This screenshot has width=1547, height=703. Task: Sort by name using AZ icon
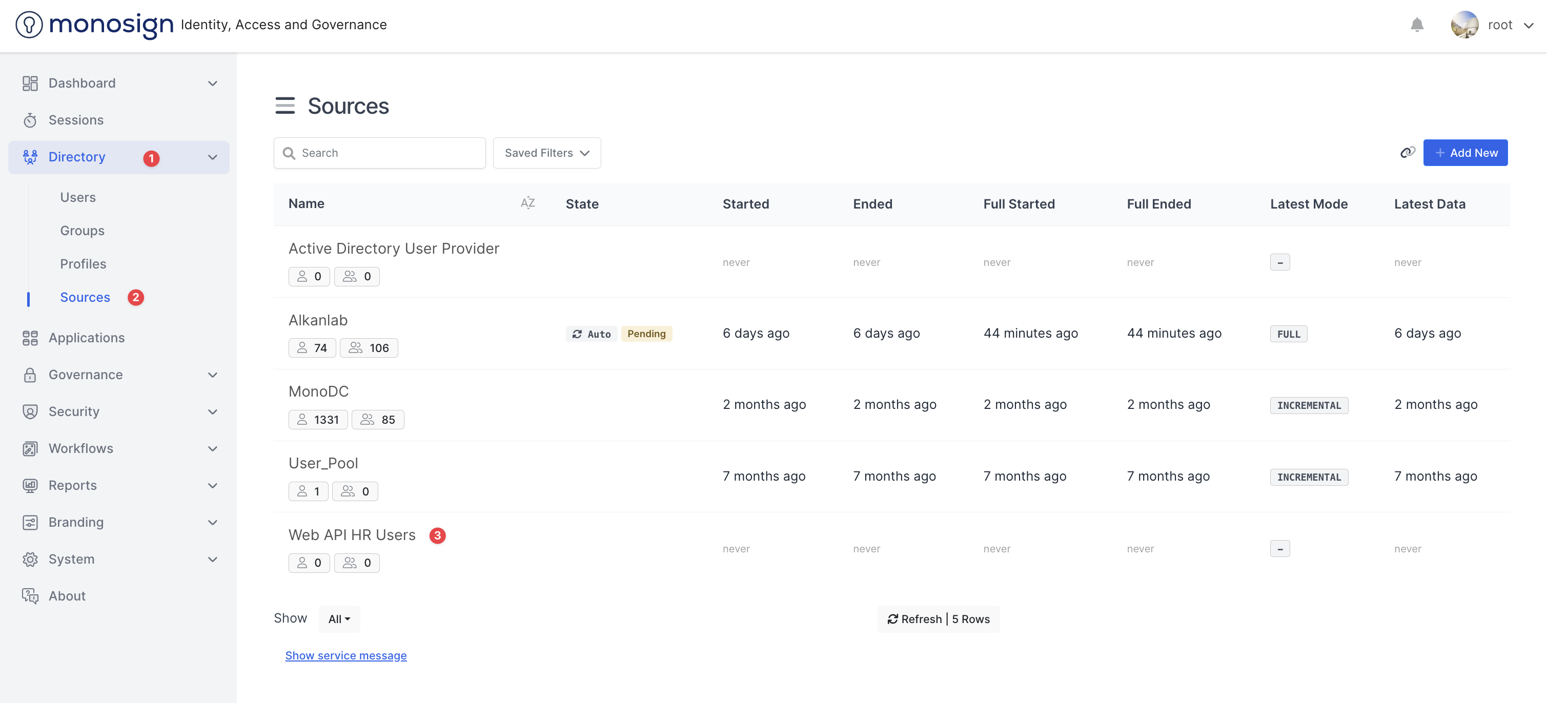[x=527, y=203]
